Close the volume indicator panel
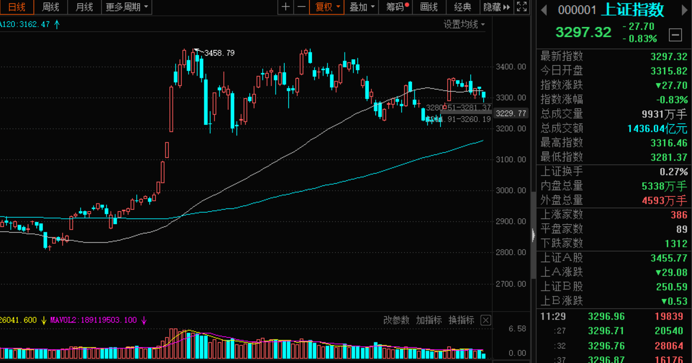This screenshot has height=363, width=692. (486, 320)
